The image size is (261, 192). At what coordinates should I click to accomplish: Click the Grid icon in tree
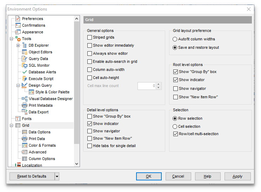tap(18, 125)
